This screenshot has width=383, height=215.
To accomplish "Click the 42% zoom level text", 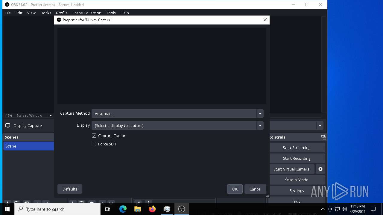I will click(9, 116).
